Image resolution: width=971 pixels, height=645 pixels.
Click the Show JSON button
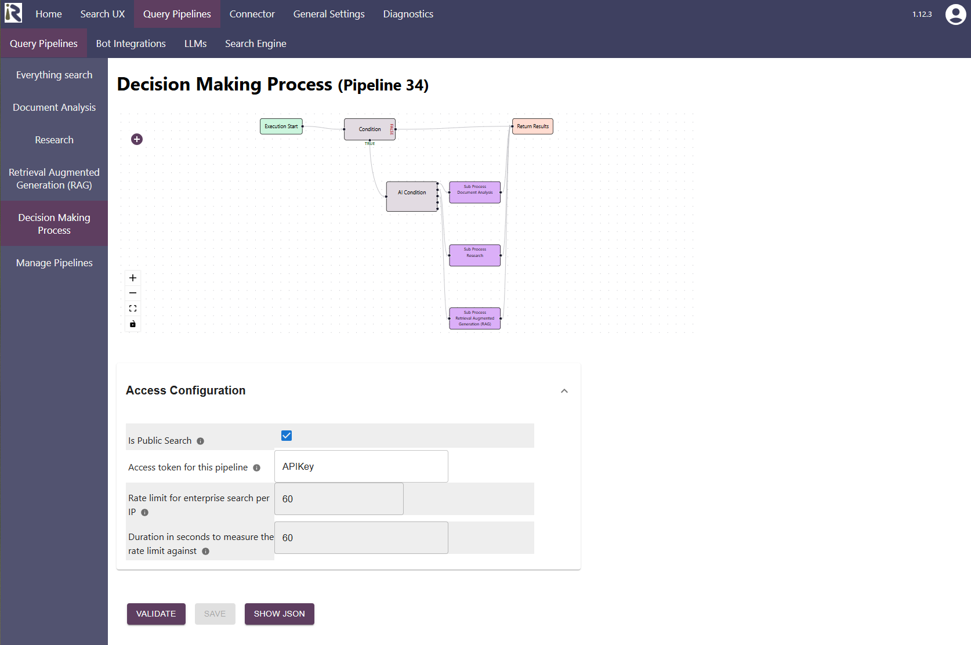[x=279, y=614]
